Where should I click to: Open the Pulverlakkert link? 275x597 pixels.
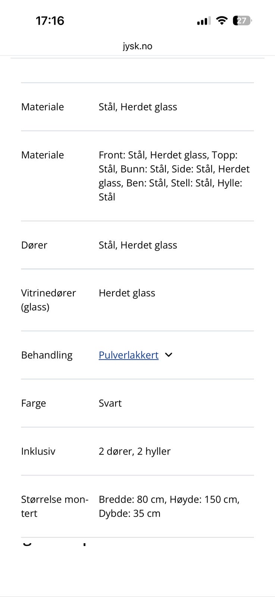point(128,355)
